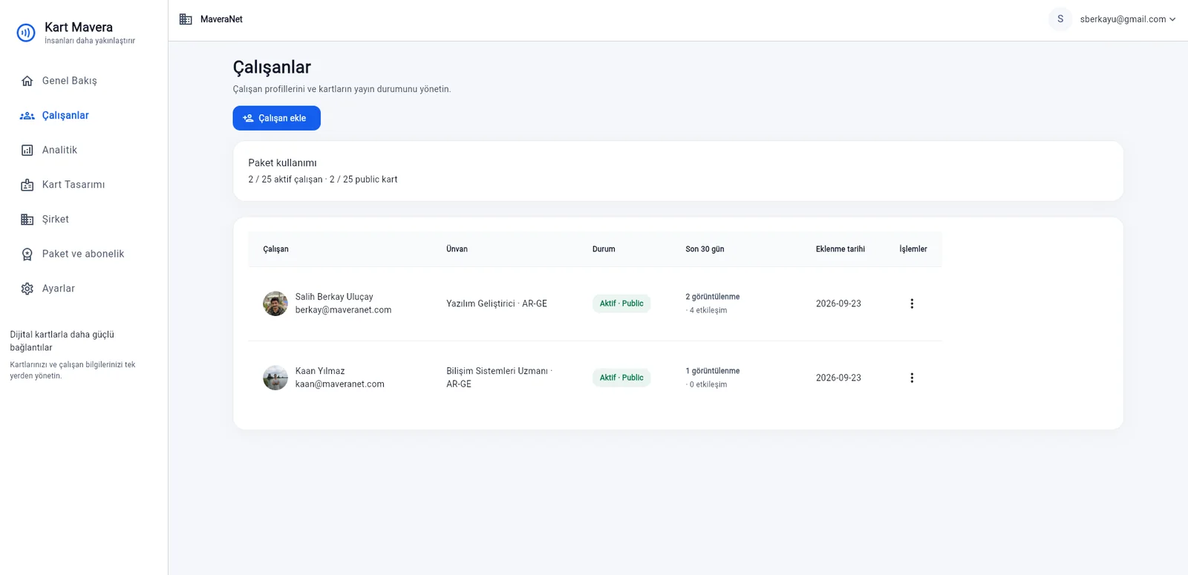Open Kart Tasarımı in the sidebar
The height and width of the screenshot is (575, 1188).
[x=74, y=185]
